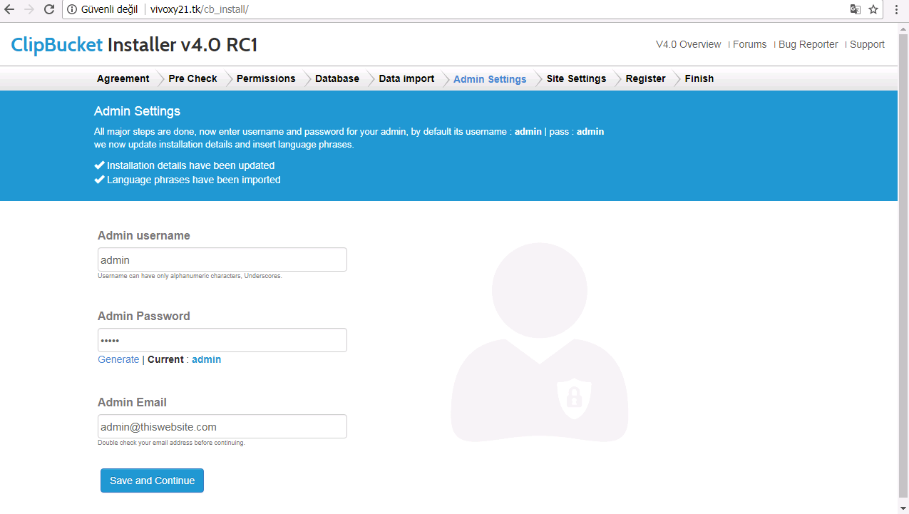The image size is (909, 514).
Task: Open the Bug Reporter link
Action: (808, 44)
